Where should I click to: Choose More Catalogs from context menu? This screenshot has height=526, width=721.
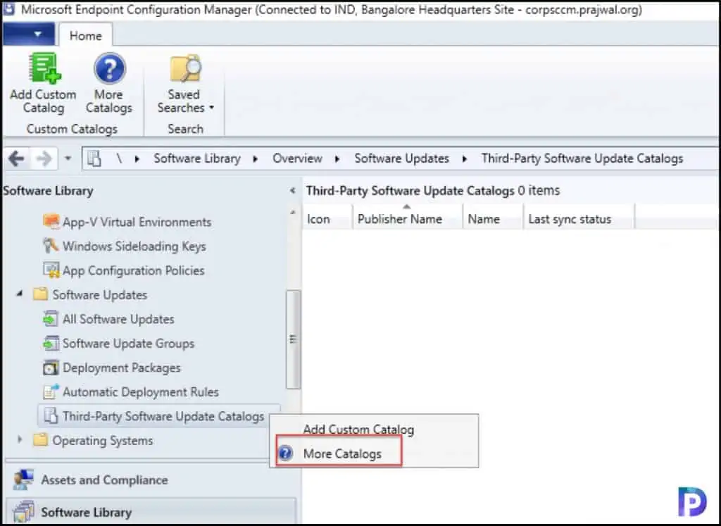coord(343,453)
